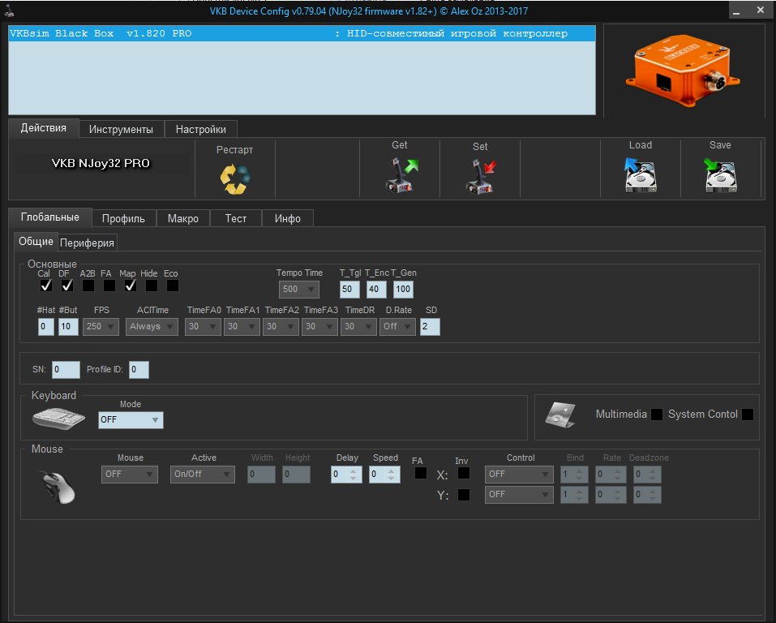Enable the Multimedia checkbox
The height and width of the screenshot is (623, 776).
(657, 415)
